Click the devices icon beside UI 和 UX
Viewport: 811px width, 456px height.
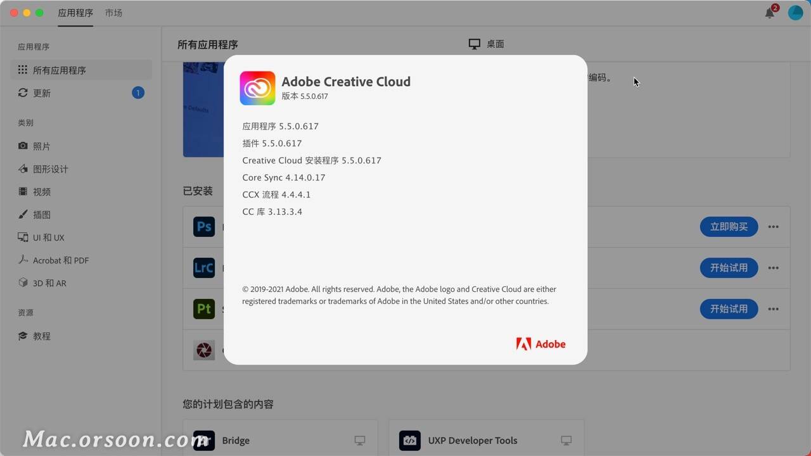click(x=23, y=237)
